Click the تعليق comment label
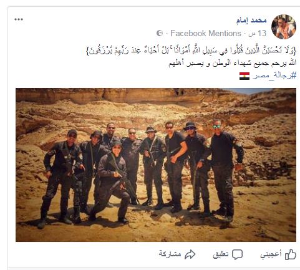This screenshot has height=270, width=300. click(221, 254)
